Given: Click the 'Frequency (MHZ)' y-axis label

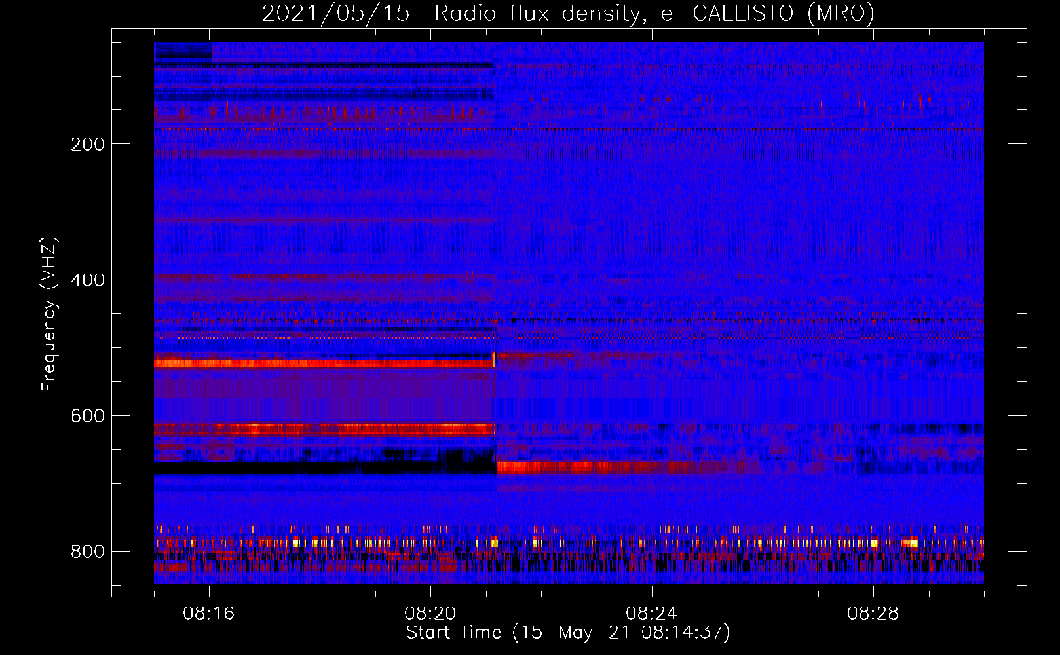Looking at the screenshot, I should click(49, 314).
